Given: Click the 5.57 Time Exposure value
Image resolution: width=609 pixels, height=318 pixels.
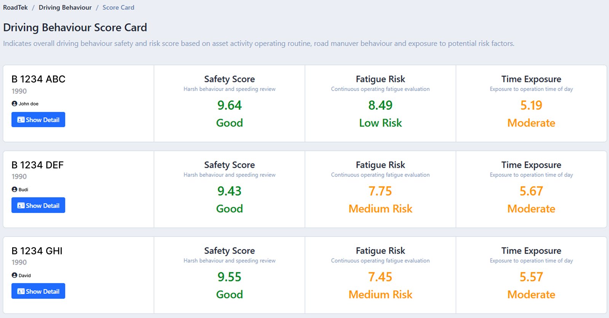Looking at the screenshot, I should click(x=531, y=277).
